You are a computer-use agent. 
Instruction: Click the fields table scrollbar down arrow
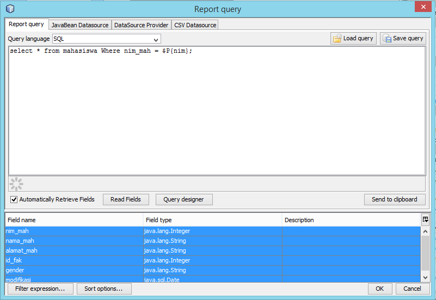coord(425,277)
